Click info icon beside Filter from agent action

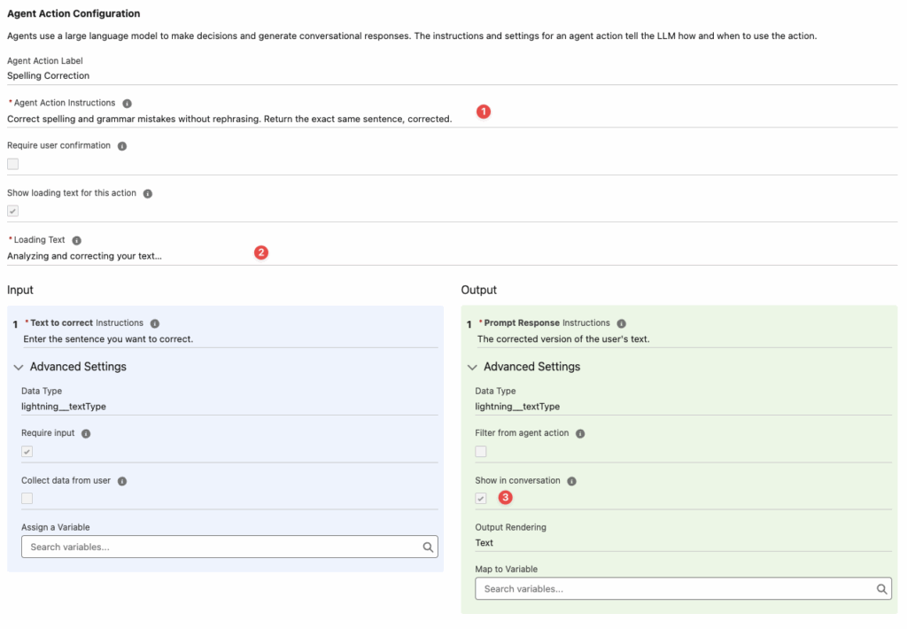pyautogui.click(x=580, y=434)
